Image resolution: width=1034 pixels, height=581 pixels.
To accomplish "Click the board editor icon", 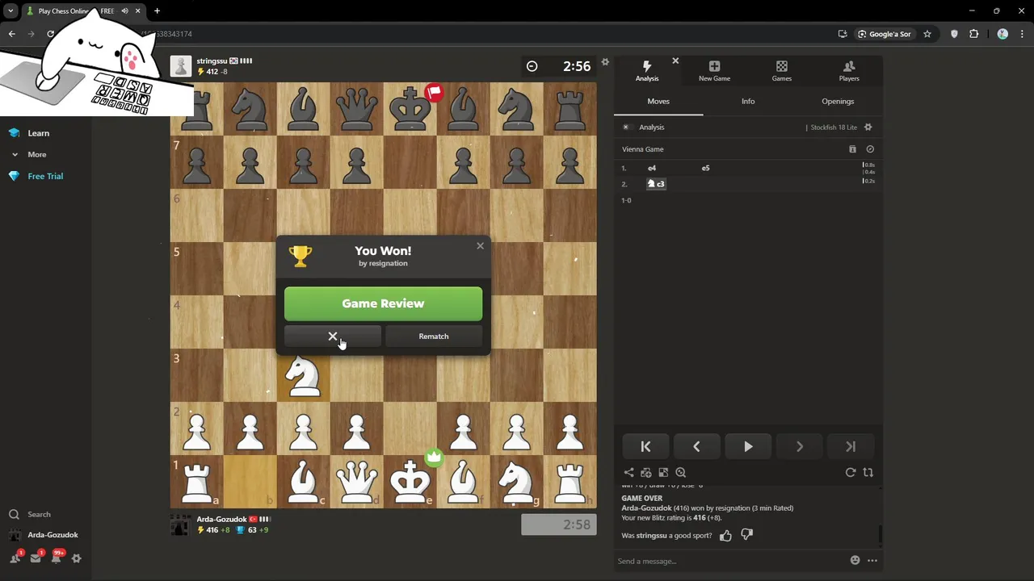I will click(x=663, y=473).
